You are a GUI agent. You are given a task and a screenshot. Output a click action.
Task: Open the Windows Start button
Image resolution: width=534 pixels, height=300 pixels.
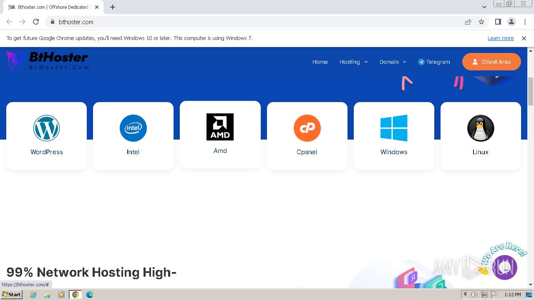coord(11,295)
